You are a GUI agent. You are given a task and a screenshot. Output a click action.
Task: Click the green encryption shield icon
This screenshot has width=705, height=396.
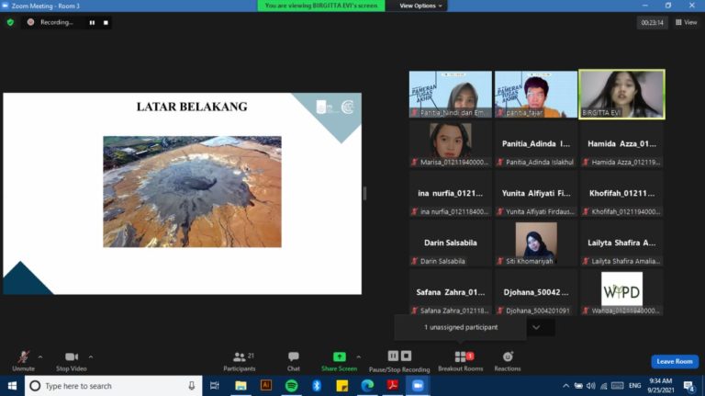point(10,22)
